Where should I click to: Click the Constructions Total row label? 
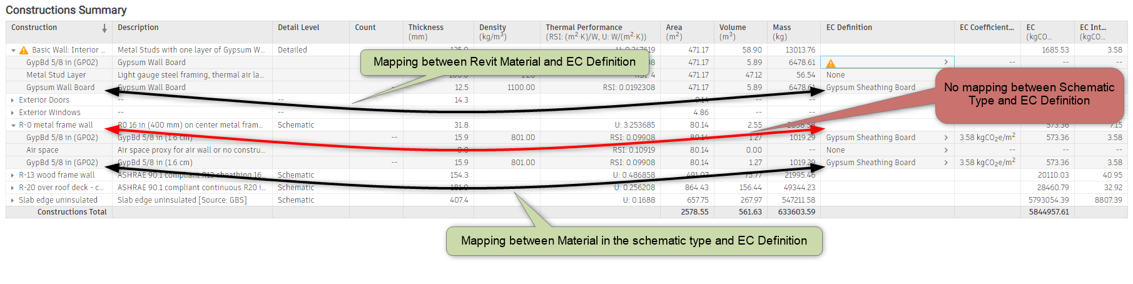[72, 212]
